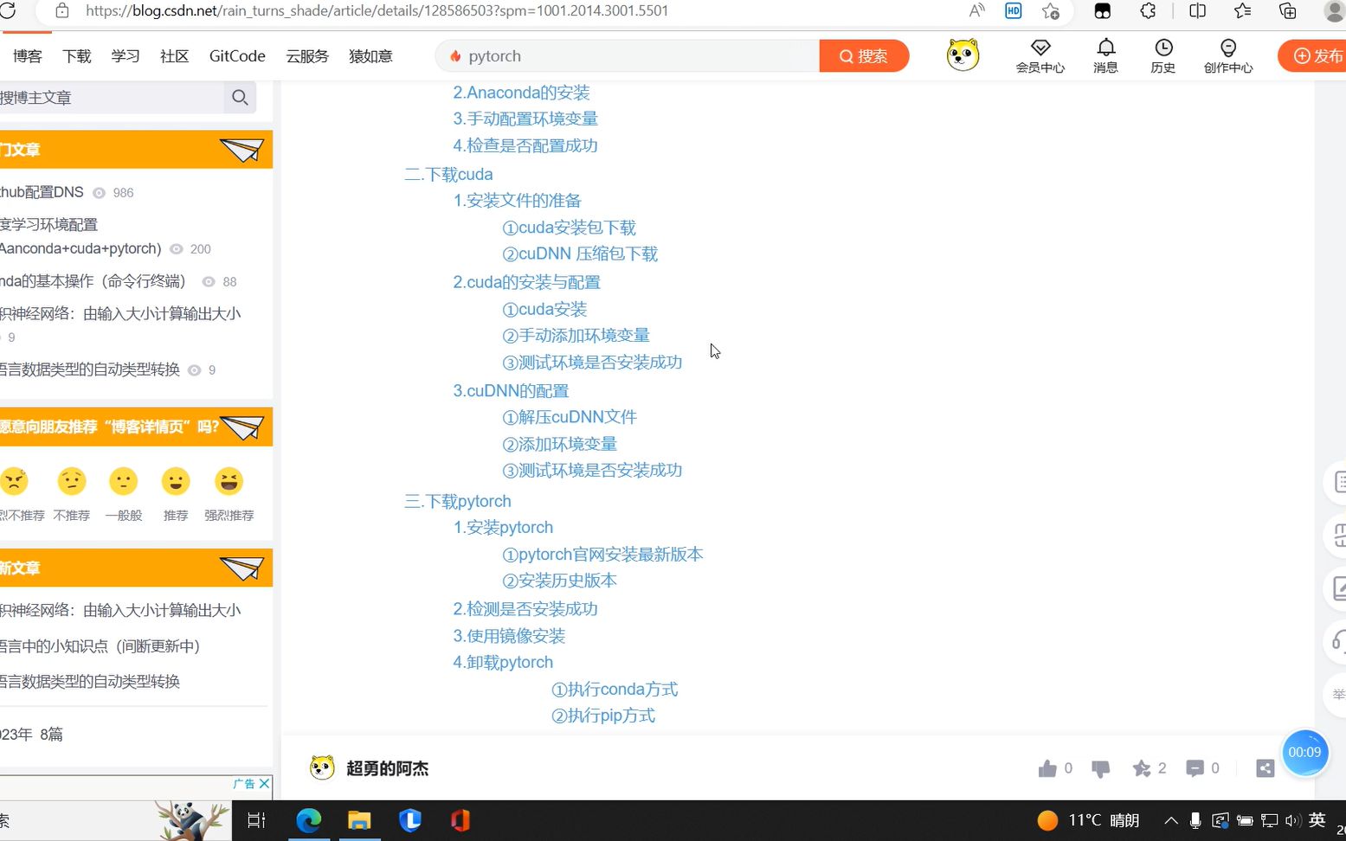Open the 社区 nav menu item
Viewport: 1346px width, 841px height.
click(x=174, y=56)
